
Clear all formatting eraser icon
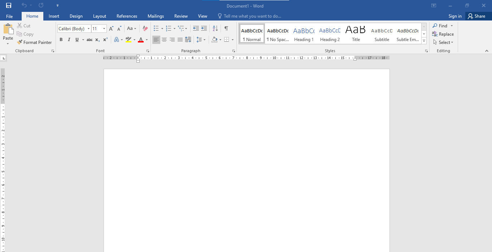tap(145, 28)
